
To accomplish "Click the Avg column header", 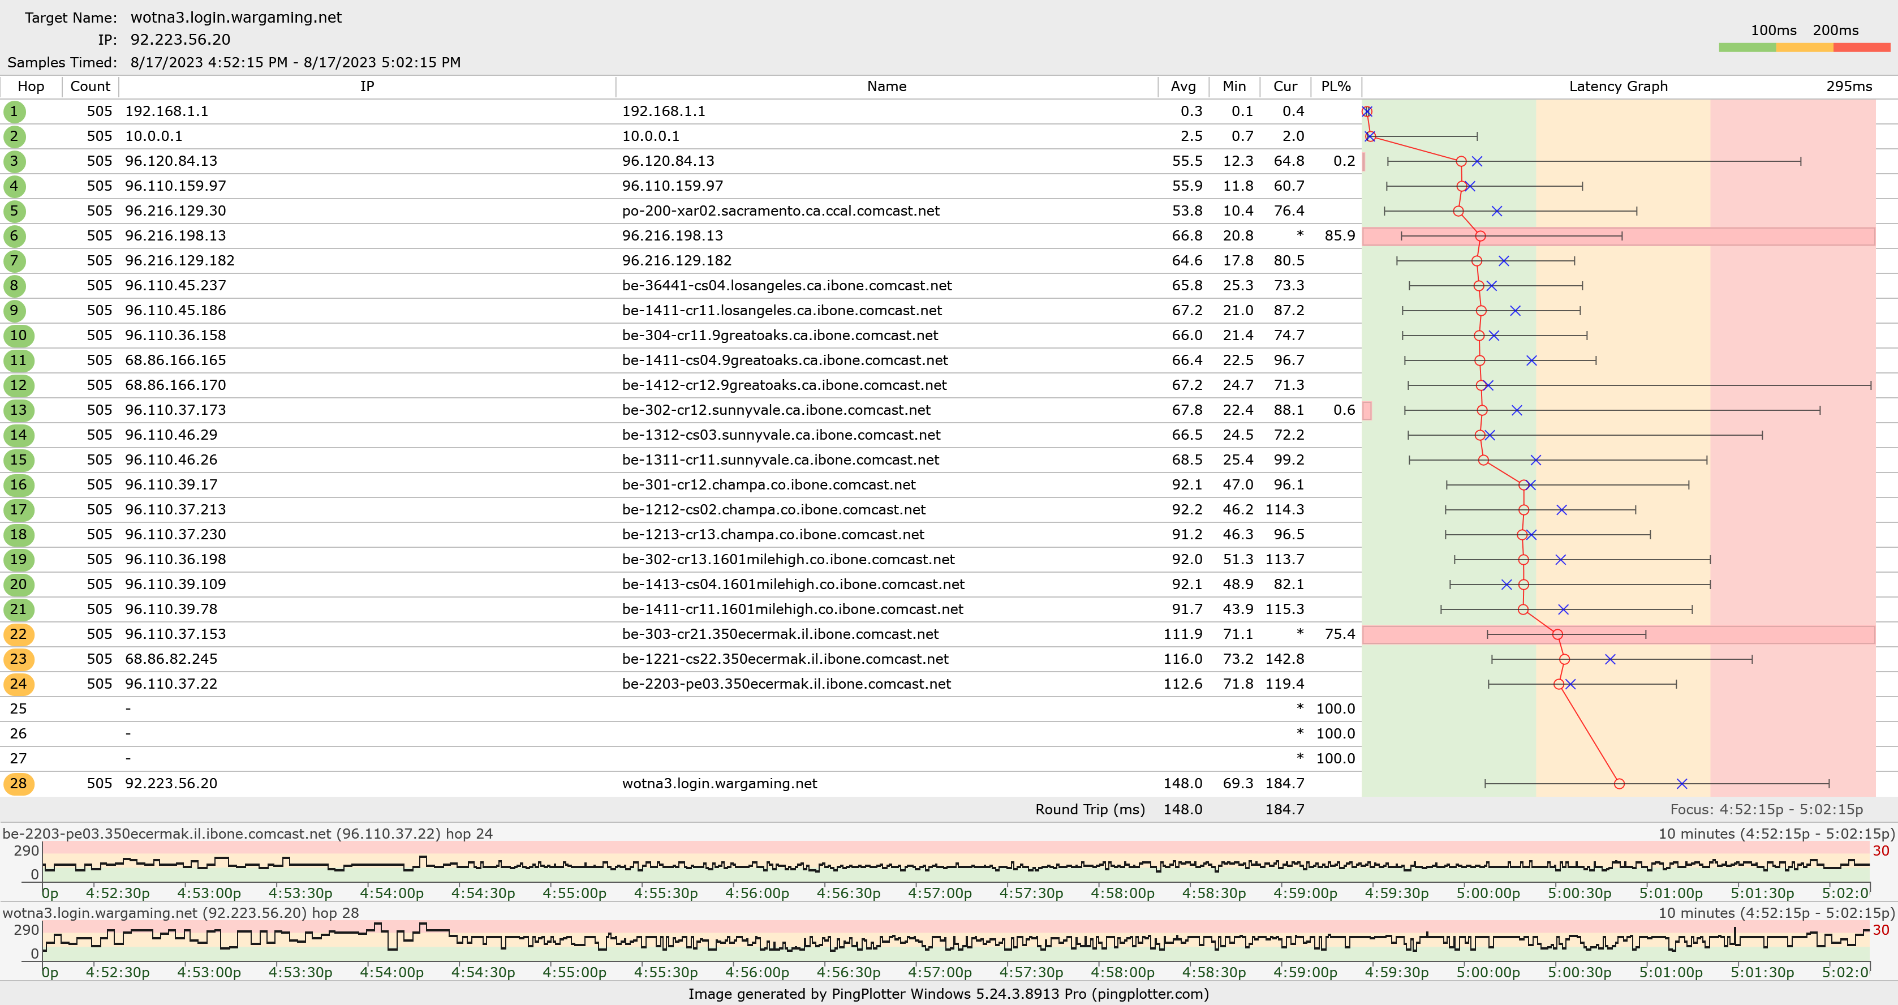I will pyautogui.click(x=1183, y=86).
